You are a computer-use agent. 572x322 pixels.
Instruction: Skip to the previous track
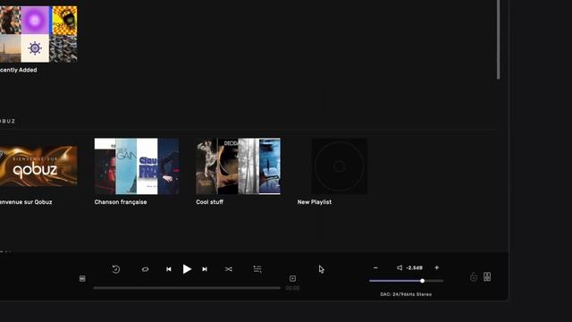click(169, 269)
